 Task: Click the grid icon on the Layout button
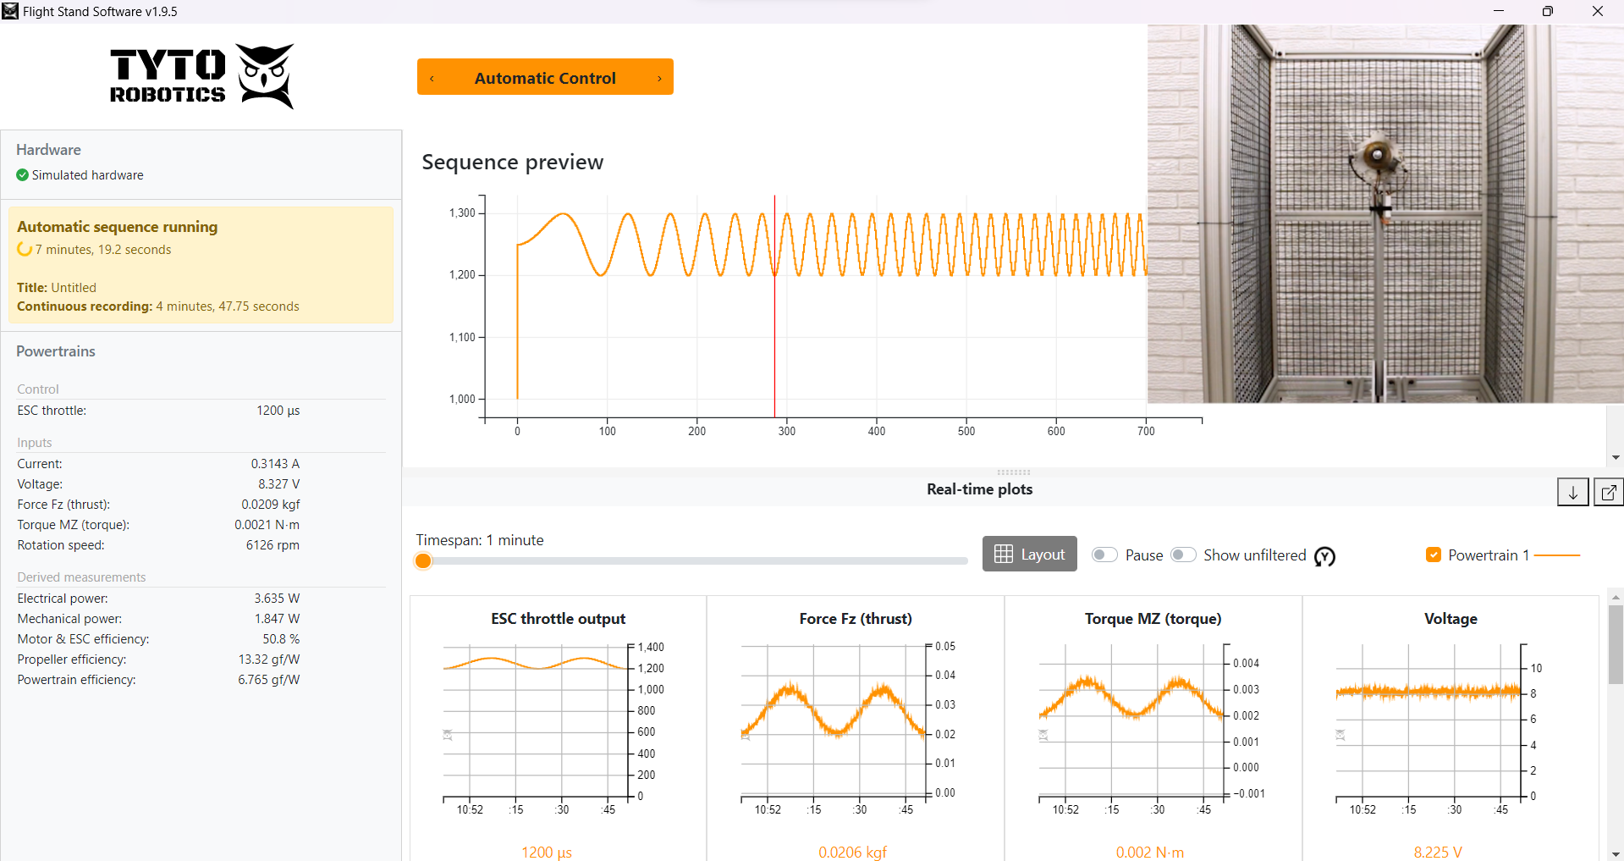coord(1003,554)
